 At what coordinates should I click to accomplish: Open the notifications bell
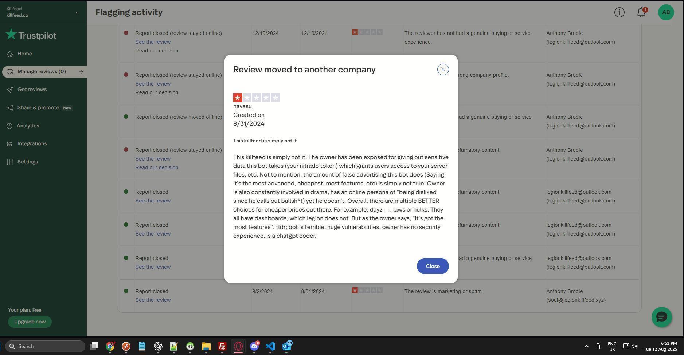641,12
